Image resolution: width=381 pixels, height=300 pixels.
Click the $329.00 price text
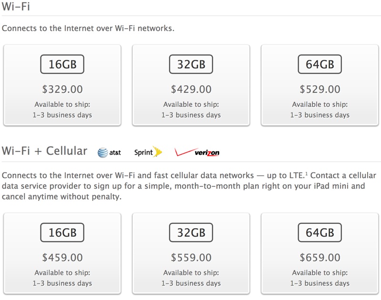tap(62, 89)
